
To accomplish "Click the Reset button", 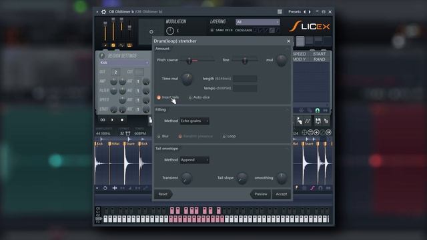I will click(163, 194).
